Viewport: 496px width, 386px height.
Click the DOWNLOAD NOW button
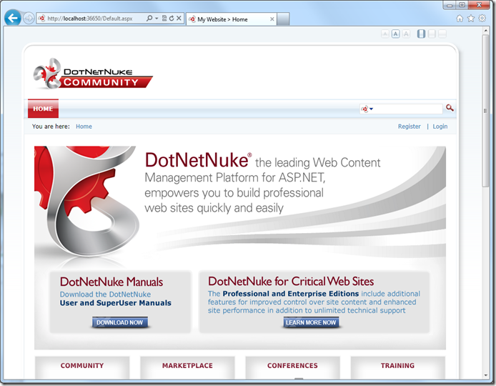coord(120,322)
